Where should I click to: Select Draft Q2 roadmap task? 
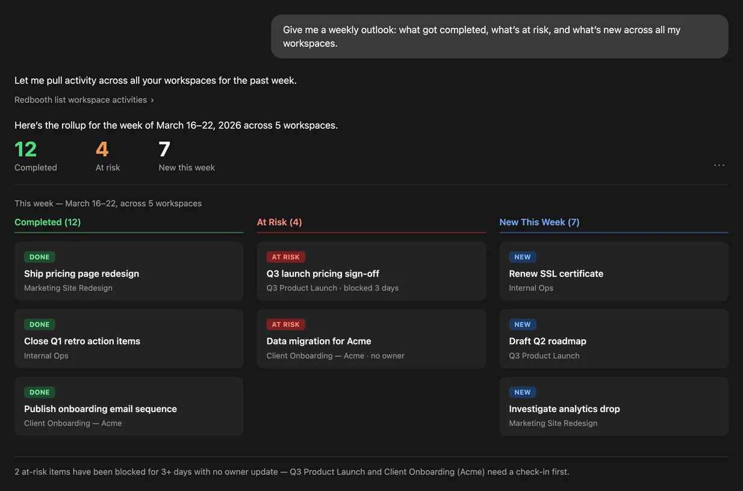click(614, 339)
